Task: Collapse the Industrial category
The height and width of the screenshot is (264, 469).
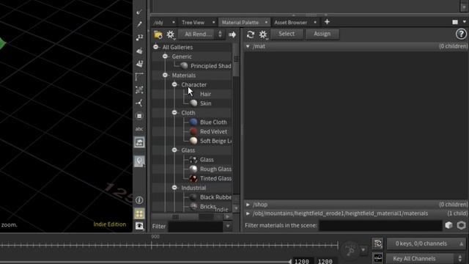Action: tap(174, 188)
